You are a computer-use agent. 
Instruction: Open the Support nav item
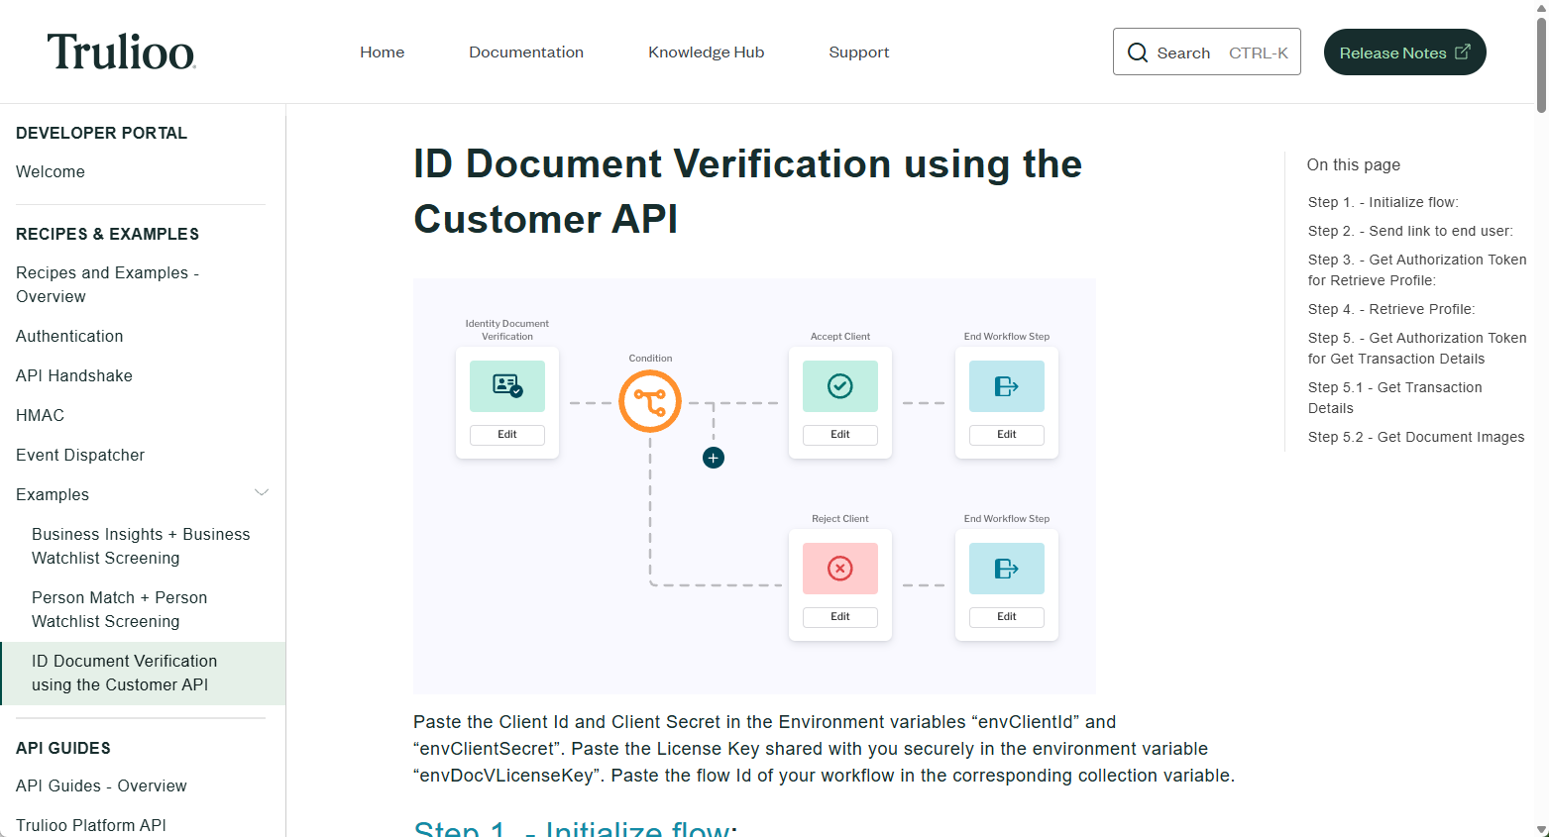pos(859,52)
